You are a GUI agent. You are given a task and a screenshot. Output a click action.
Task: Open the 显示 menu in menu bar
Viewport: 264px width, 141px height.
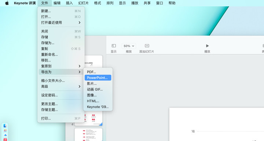pos(122,3)
